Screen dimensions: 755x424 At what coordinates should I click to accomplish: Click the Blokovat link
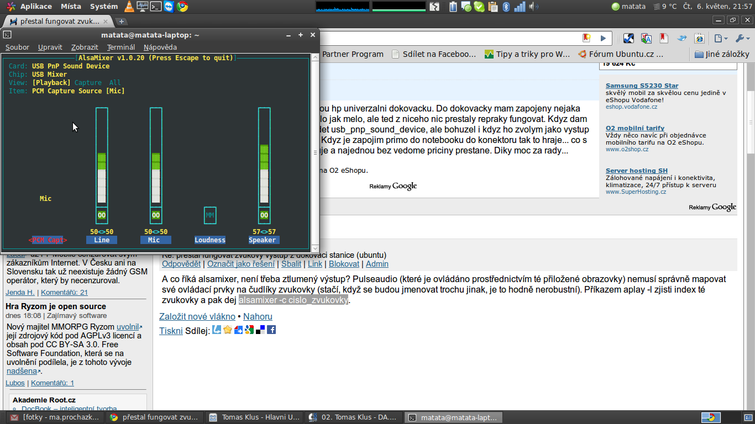point(344,264)
